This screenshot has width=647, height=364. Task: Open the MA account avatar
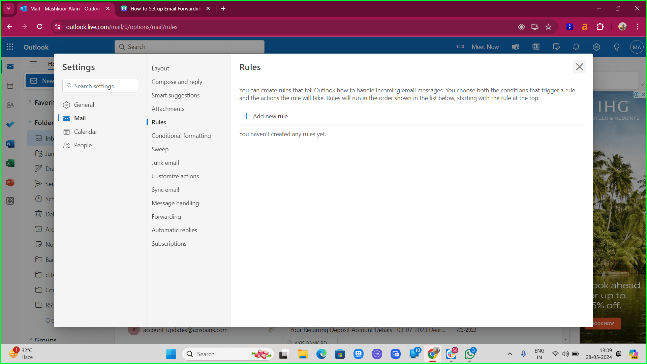point(637,47)
